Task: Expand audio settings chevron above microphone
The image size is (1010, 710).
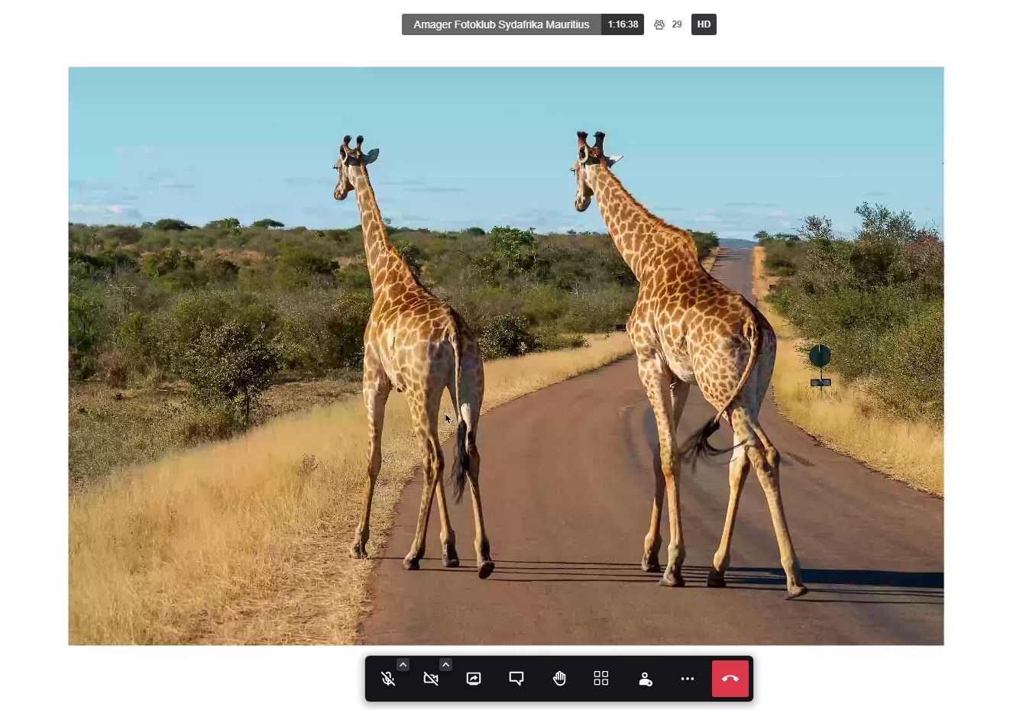Action: (403, 664)
